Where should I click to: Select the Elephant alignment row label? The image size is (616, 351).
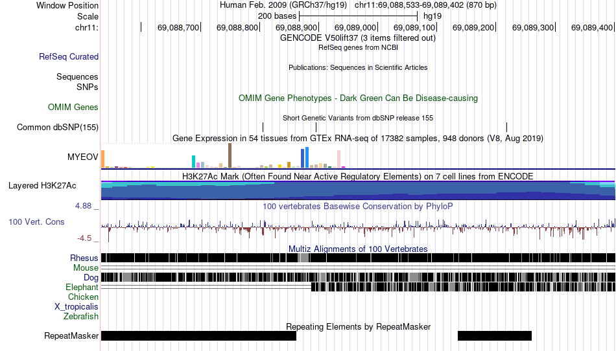pyautogui.click(x=82, y=287)
